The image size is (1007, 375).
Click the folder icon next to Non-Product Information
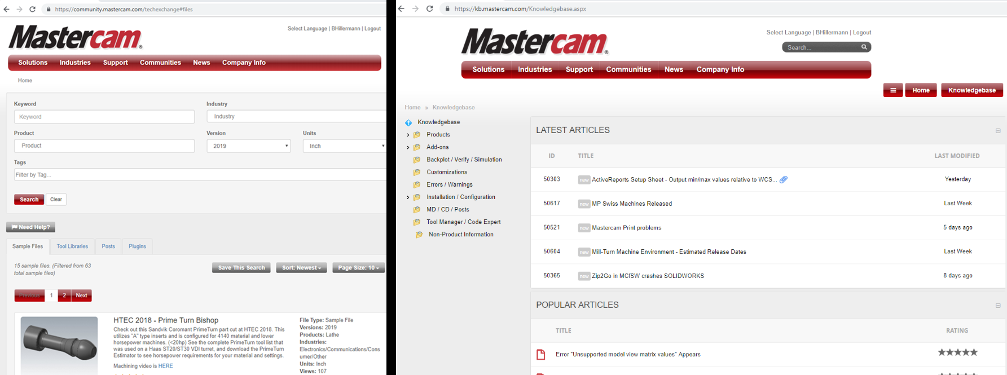coord(419,235)
